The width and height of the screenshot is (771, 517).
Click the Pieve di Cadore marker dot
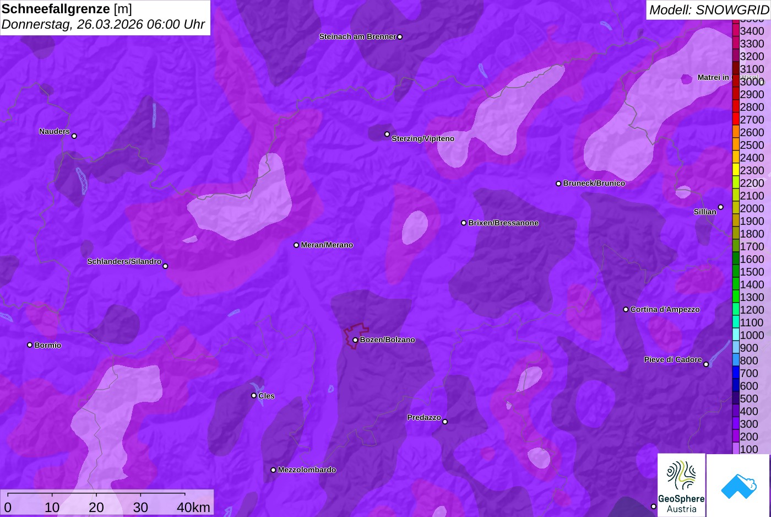tap(706, 364)
